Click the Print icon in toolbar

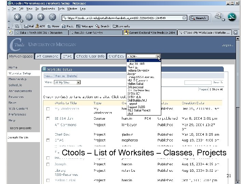(219, 16)
